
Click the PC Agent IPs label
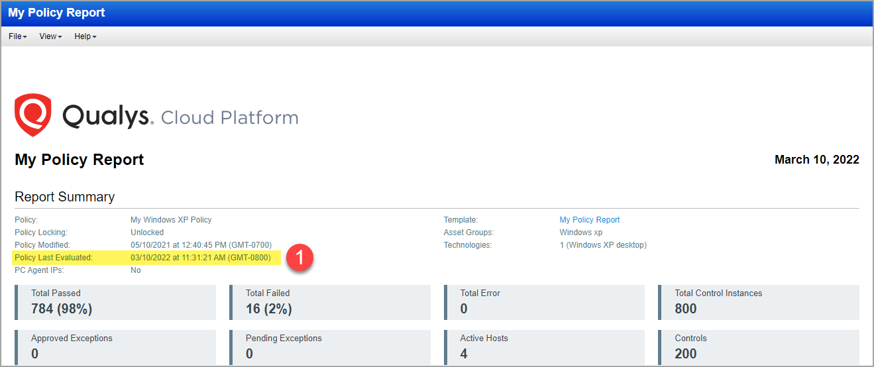coord(40,270)
